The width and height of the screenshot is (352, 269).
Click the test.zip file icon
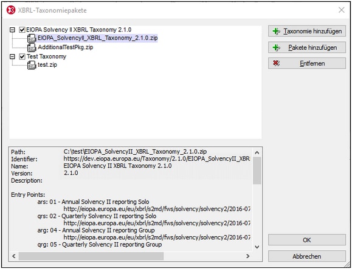(32, 65)
